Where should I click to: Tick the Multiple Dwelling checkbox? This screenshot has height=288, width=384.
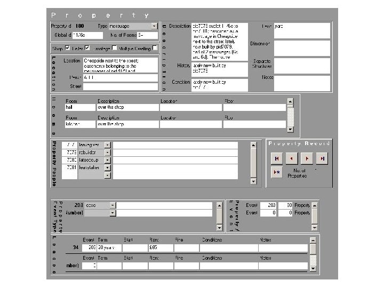(x=155, y=48)
